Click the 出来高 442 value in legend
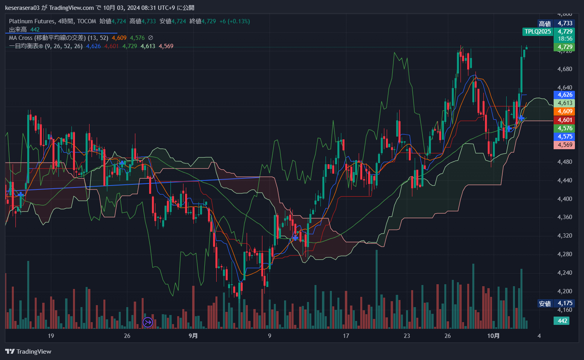This screenshot has width=584, height=360. coord(35,29)
